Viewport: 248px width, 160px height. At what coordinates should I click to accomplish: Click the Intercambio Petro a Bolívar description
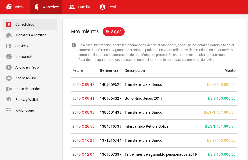click(x=147, y=126)
